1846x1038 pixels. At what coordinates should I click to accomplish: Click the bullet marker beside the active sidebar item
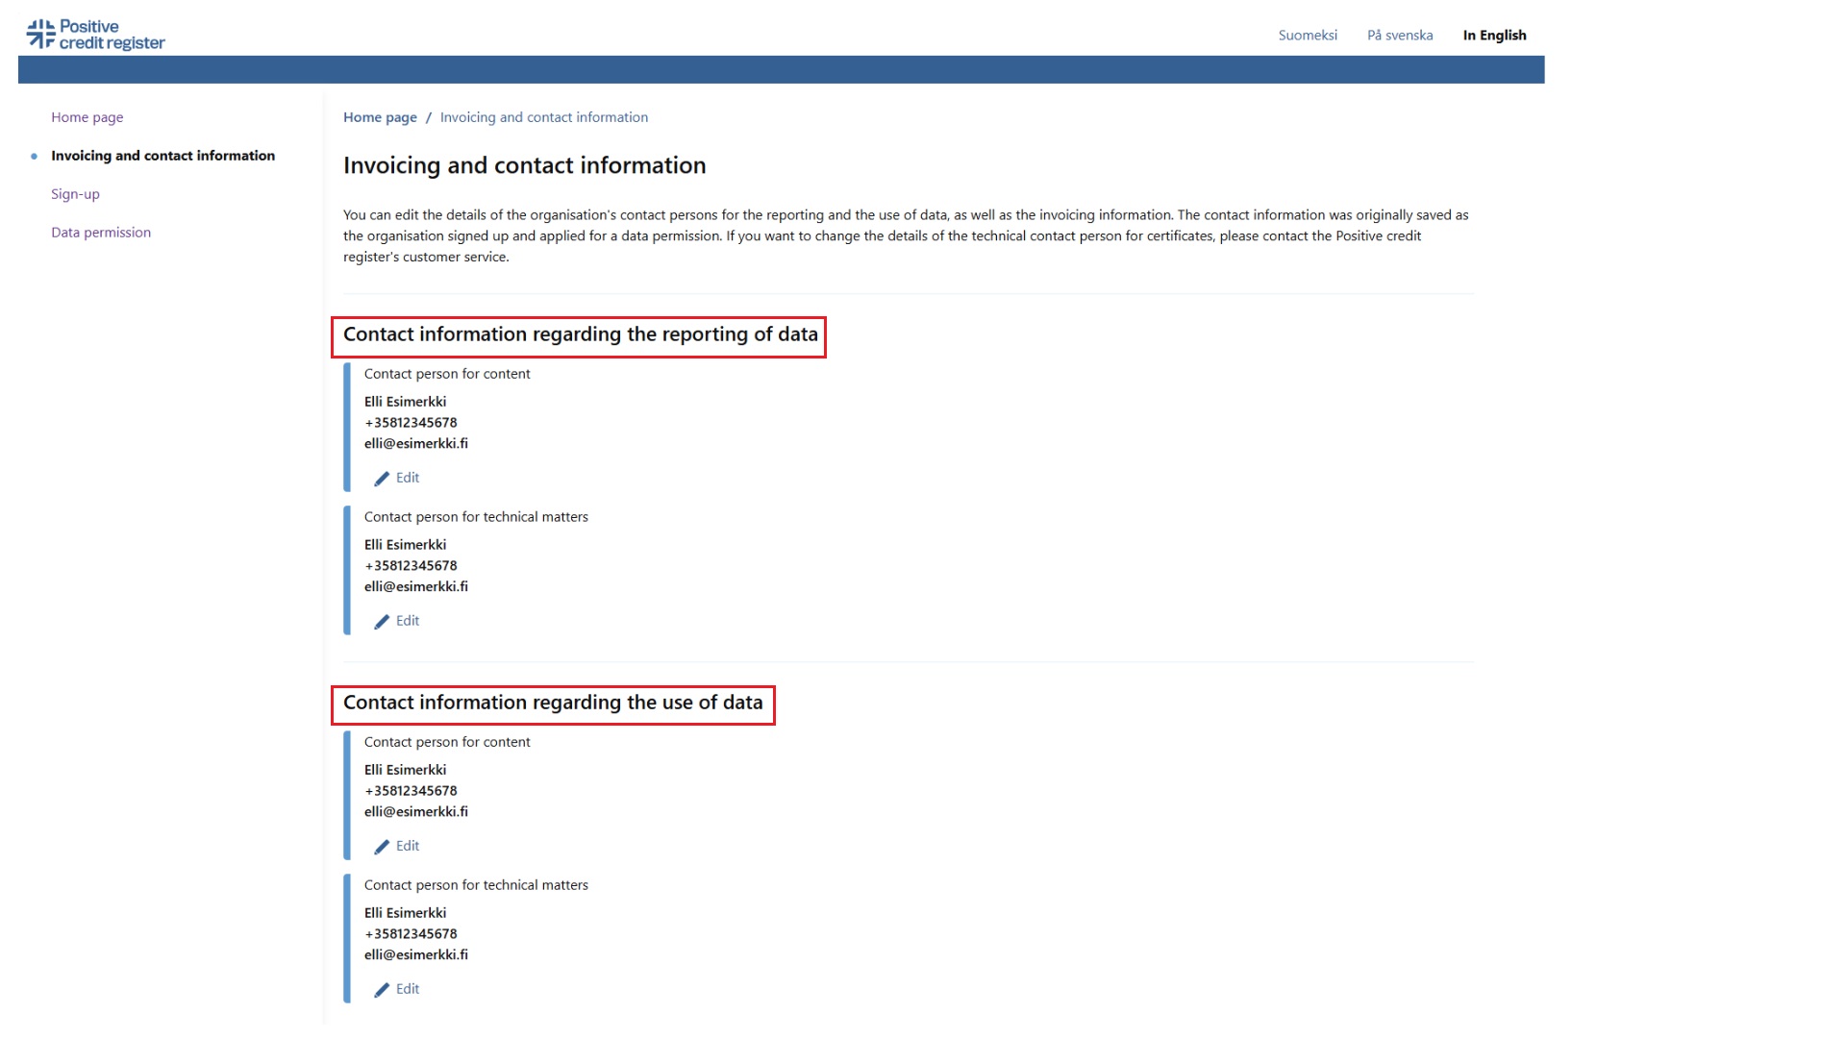coord(35,155)
